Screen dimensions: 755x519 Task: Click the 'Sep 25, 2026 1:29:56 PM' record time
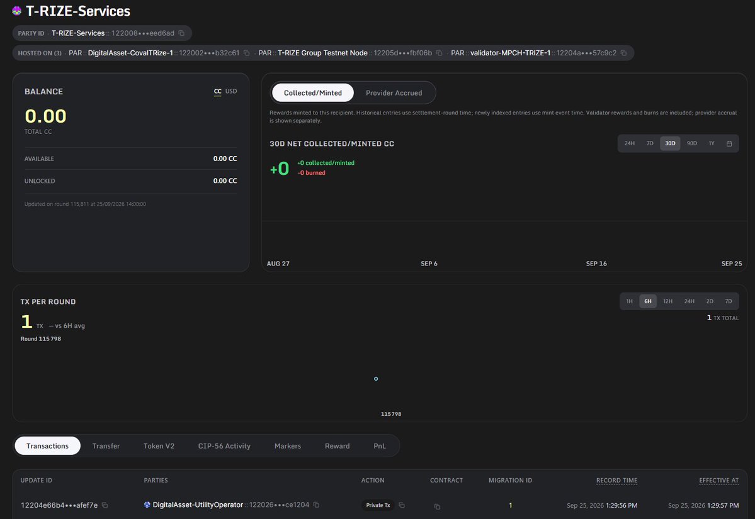(x=602, y=505)
